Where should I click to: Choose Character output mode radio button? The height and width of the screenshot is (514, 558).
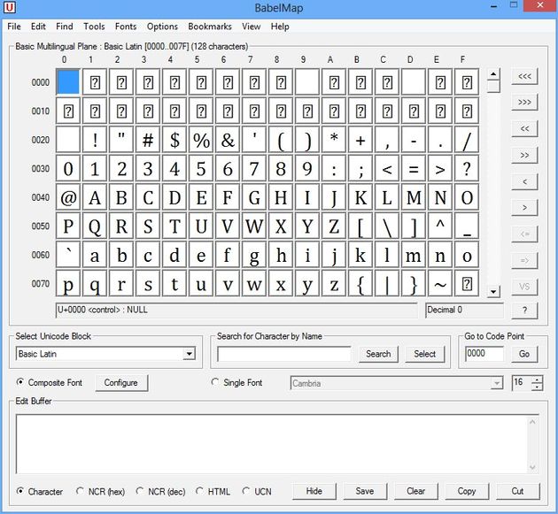[x=20, y=491]
